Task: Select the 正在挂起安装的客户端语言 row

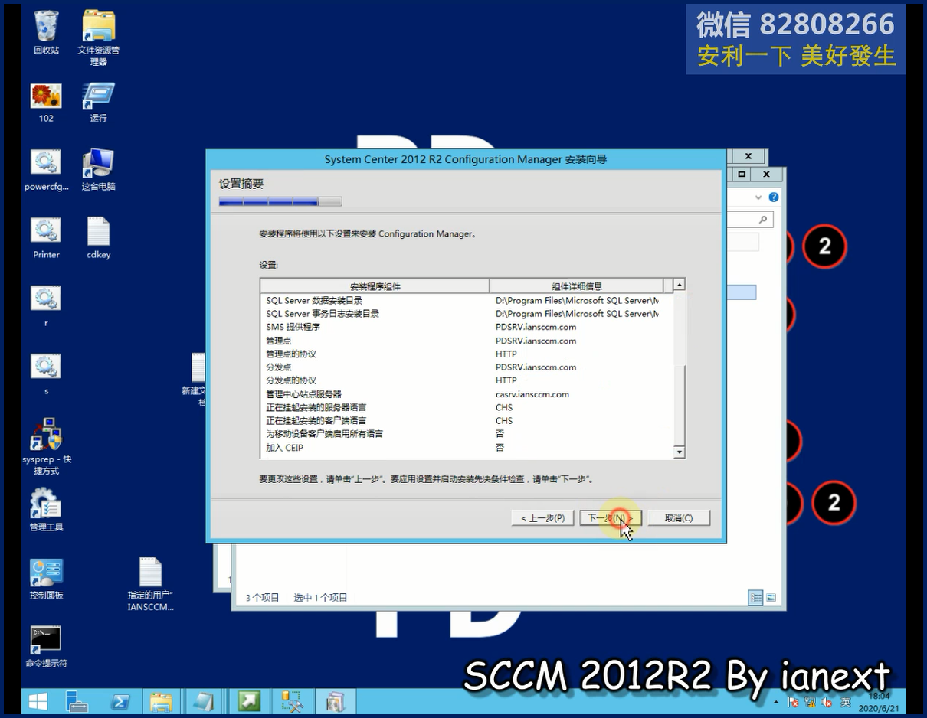Action: [467, 420]
